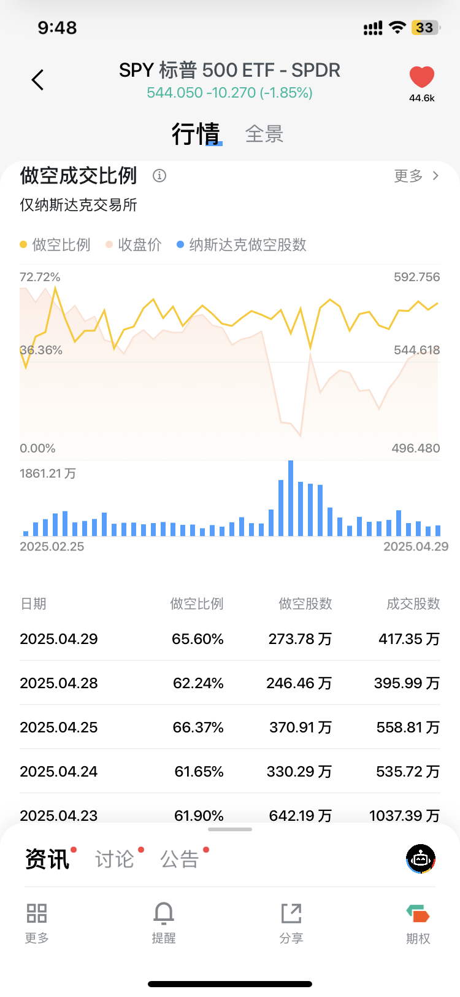The height and width of the screenshot is (997, 460).
Task: Tap the back arrow icon
Action: pos(37,80)
